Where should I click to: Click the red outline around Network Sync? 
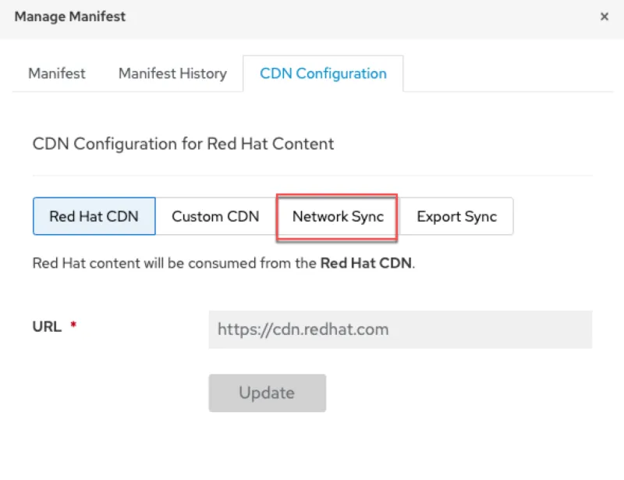click(336, 195)
